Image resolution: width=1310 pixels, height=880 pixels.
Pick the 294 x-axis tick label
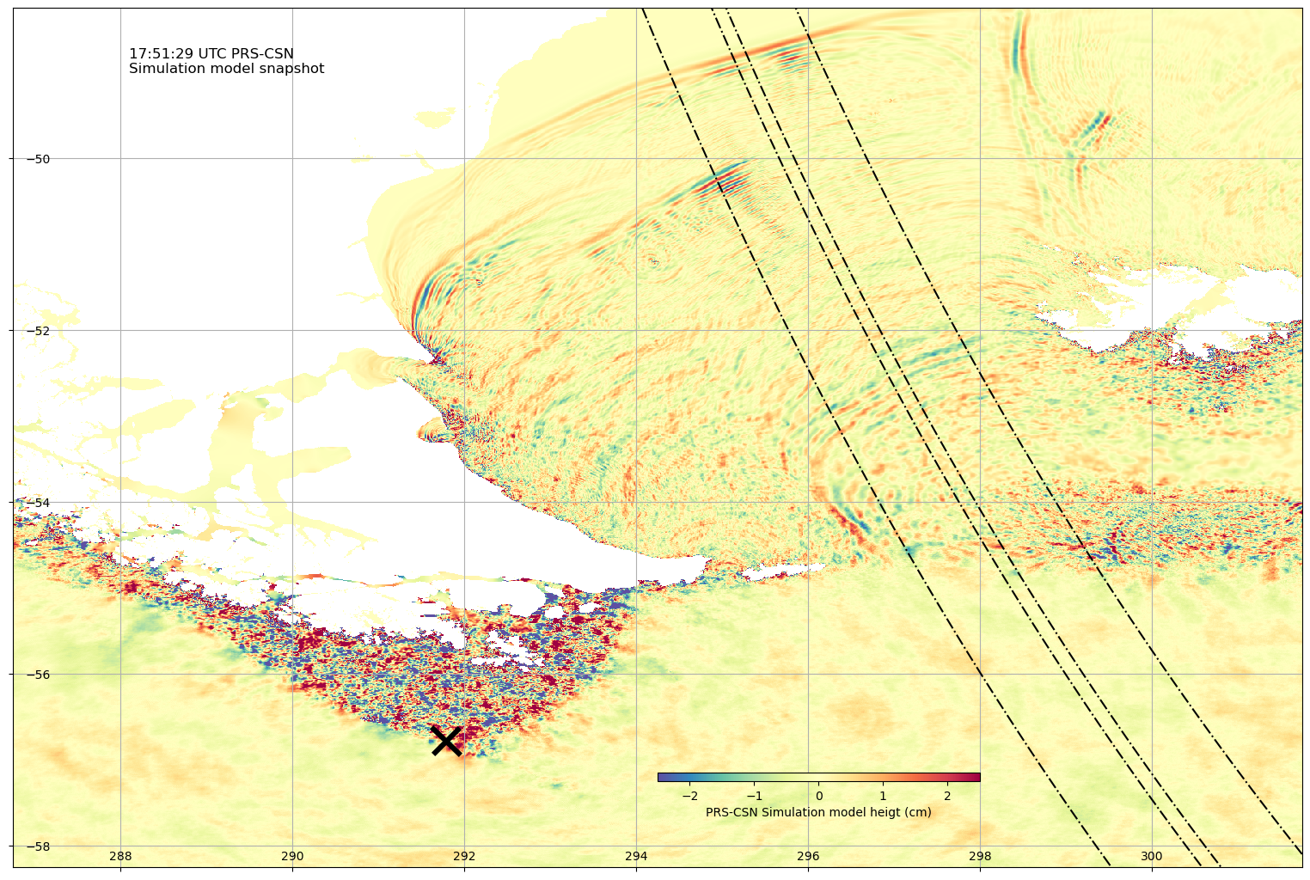636,856
